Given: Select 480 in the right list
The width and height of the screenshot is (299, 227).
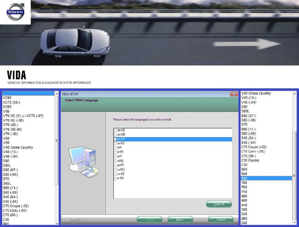Looking at the screenshot, I should [x=266, y=196].
